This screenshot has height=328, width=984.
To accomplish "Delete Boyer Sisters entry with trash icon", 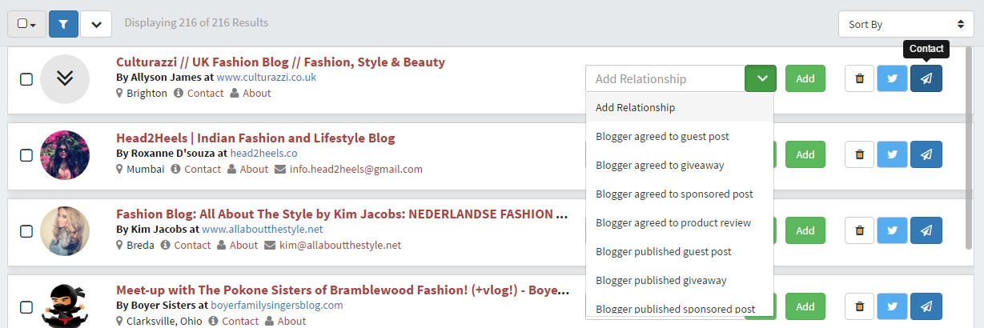I will tap(860, 306).
